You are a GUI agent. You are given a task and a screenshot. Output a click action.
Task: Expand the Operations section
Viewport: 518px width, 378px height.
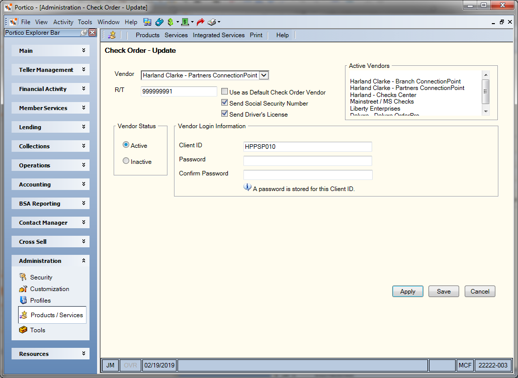(x=51, y=165)
